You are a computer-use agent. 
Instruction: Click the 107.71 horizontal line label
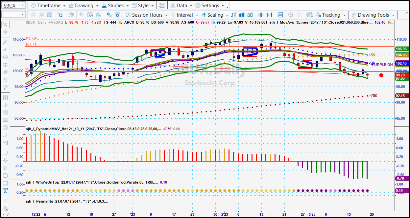31,44
